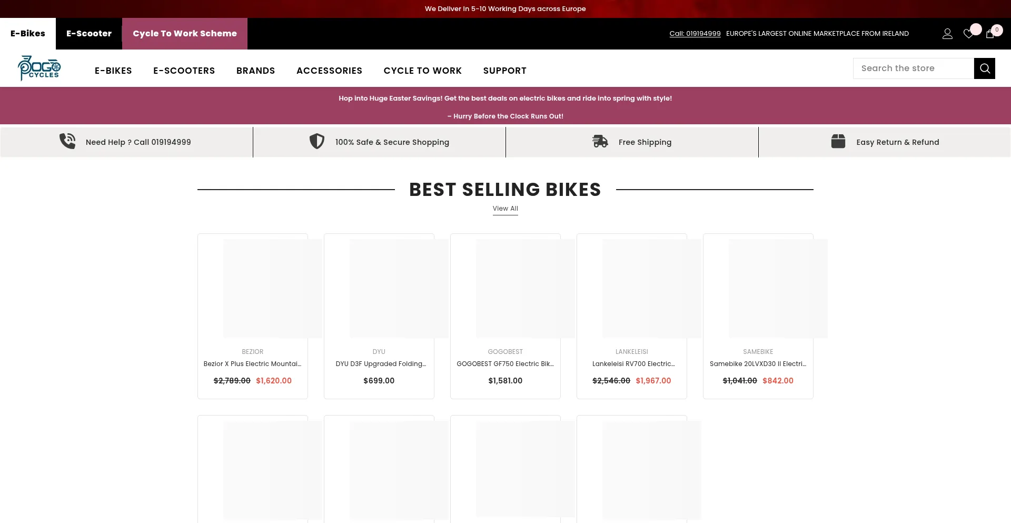Click the phone call help icon
Screen dimensions: 1011x523
point(67,141)
